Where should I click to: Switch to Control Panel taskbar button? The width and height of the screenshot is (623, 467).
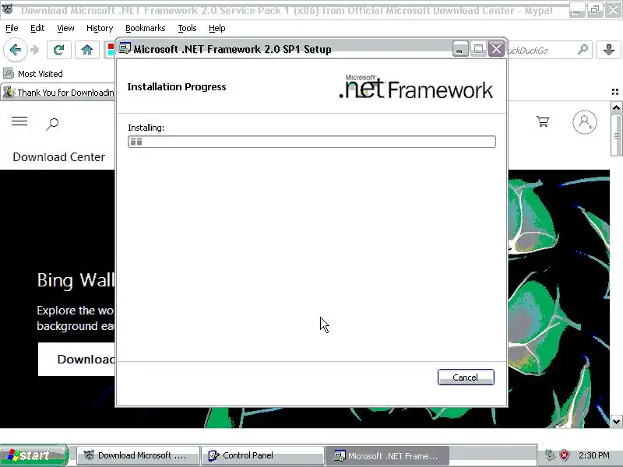pyautogui.click(x=262, y=455)
